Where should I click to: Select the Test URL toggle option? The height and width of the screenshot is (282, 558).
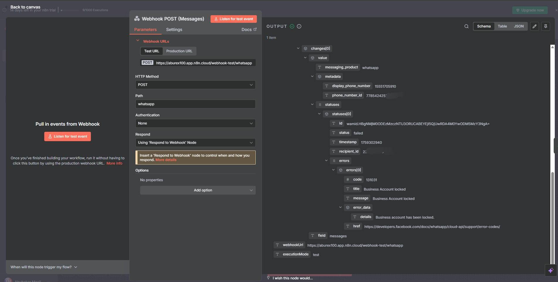(152, 51)
